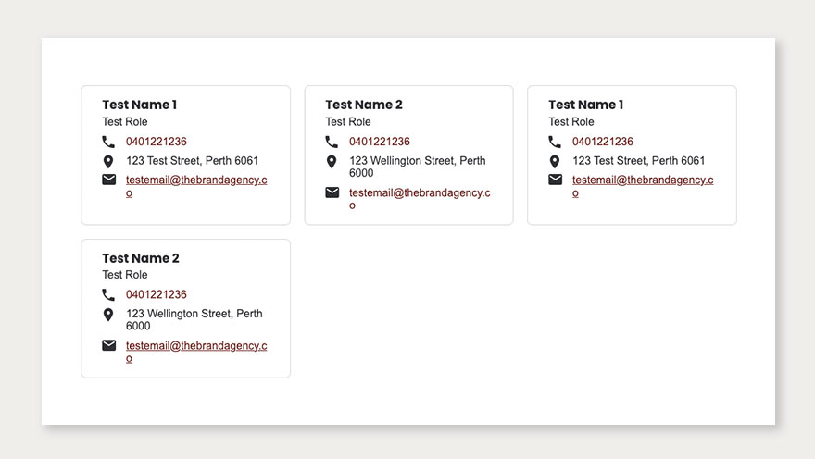The image size is (815, 459).
Task: Click the 123 Wellington Street address in the bottom-left card
Action: click(x=194, y=314)
